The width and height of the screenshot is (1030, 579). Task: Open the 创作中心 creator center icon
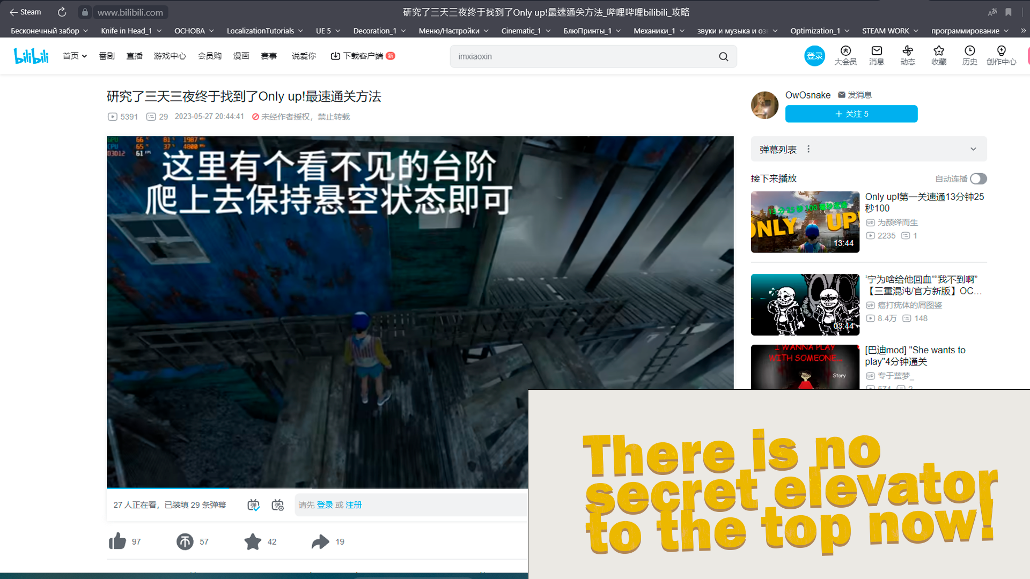[x=1001, y=56]
